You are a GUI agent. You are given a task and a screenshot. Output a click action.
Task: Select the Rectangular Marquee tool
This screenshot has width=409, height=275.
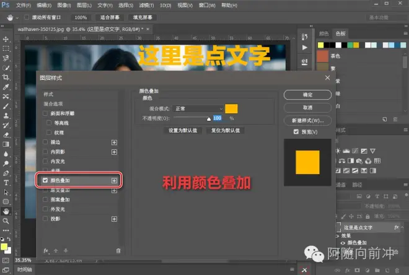click(x=6, y=48)
